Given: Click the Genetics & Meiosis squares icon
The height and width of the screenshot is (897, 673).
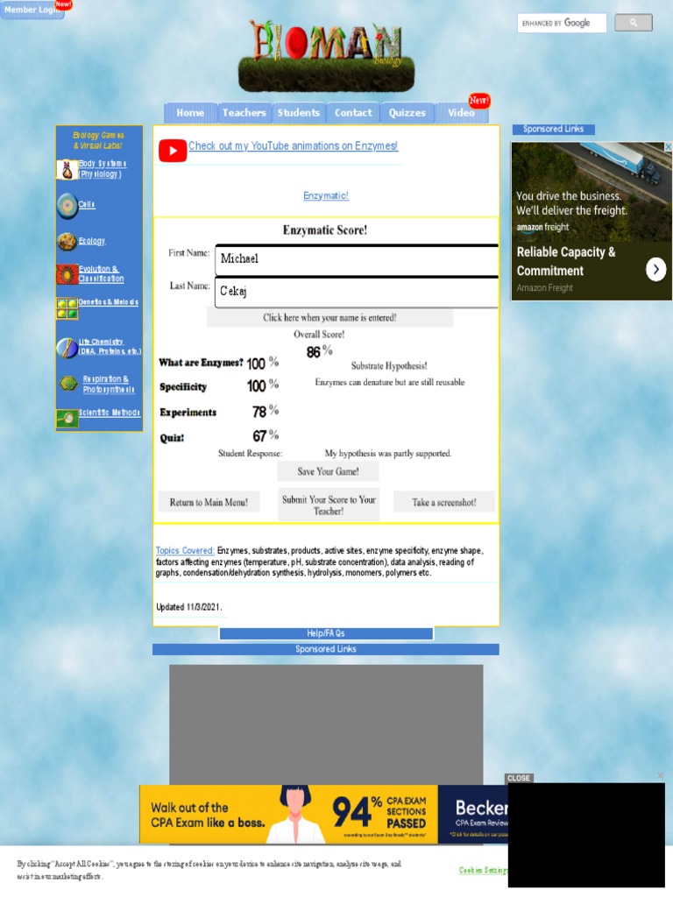Looking at the screenshot, I should 67,308.
